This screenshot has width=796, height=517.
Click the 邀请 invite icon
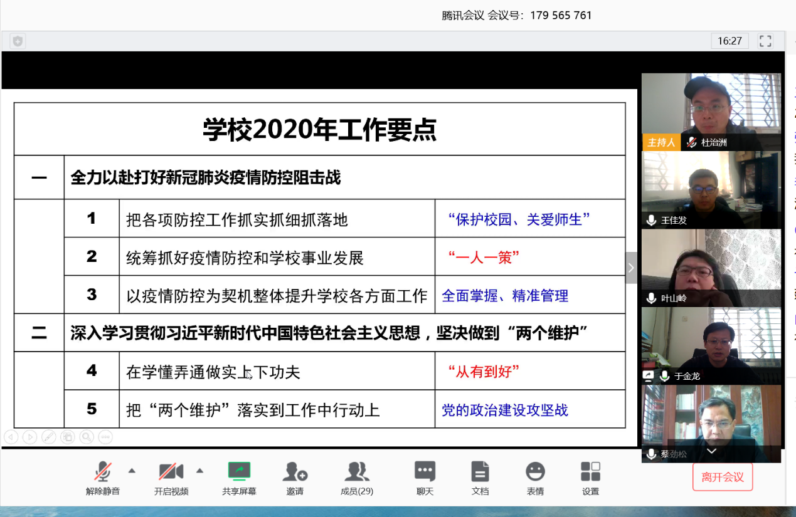point(295,472)
